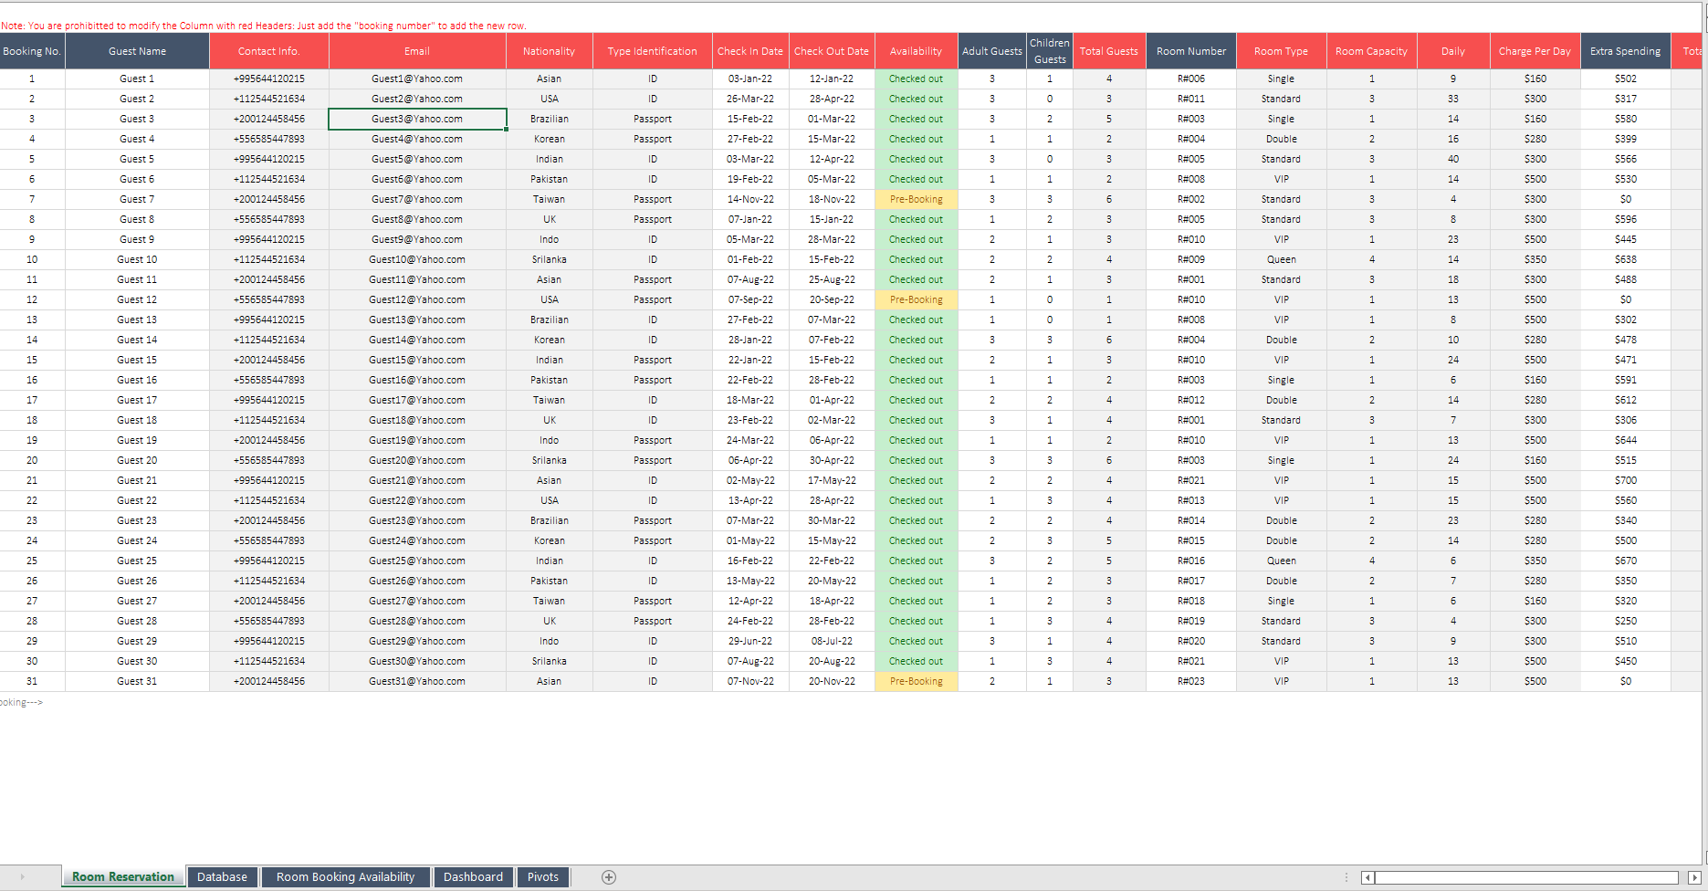Add a new worksheet with the plus icon
Image resolution: width=1708 pixels, height=891 pixels.
point(607,876)
